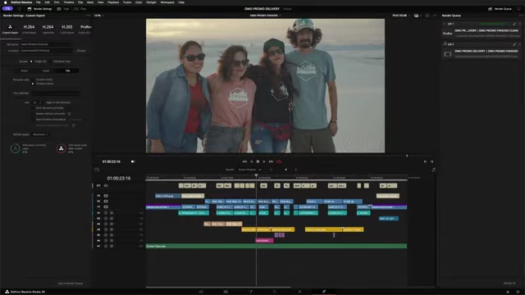Viewport: 525px width, 295px height.
Task: Click Add to Render Queue
Action: (71, 284)
